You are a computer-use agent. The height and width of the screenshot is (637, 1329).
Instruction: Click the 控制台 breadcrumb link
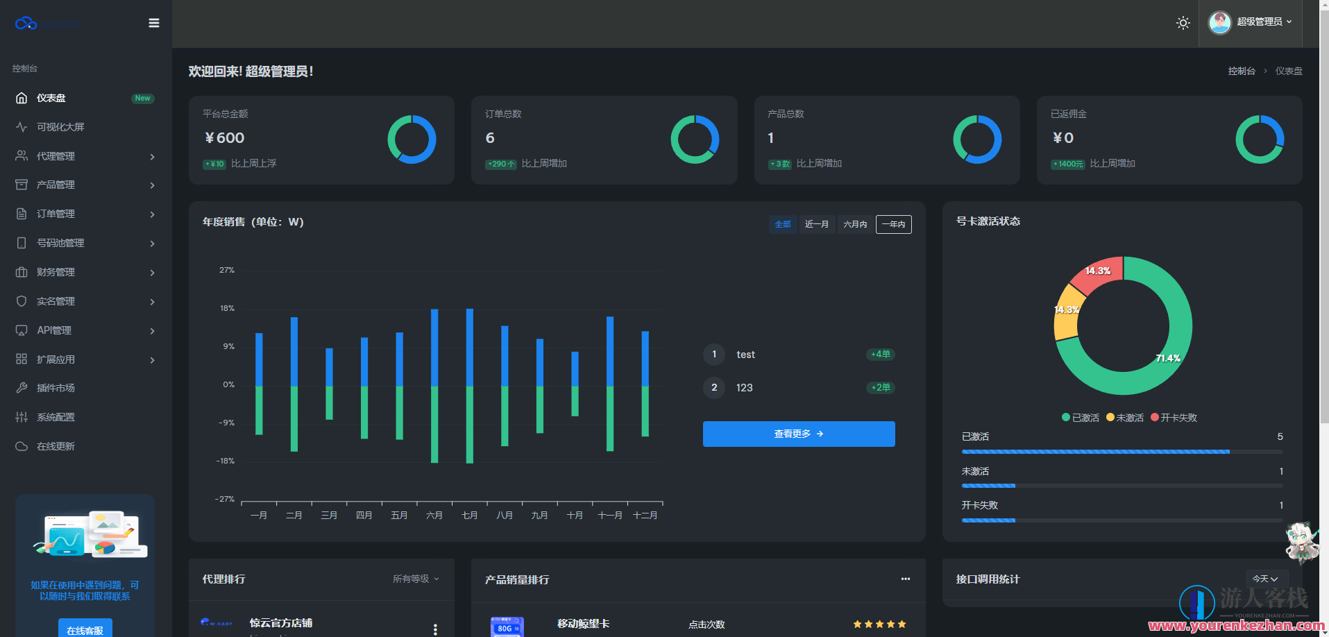coord(1241,71)
